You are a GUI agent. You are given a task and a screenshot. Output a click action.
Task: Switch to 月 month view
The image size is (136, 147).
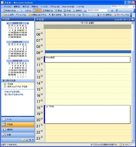coord(67,10)
